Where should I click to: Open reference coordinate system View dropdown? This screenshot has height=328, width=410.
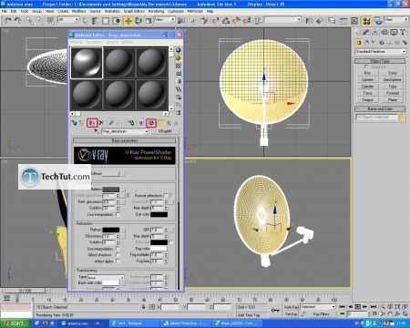(x=165, y=19)
